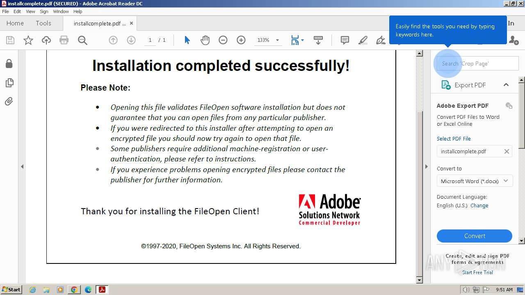Launch Google Chrome from the taskbar
The width and height of the screenshot is (525, 295).
click(x=74, y=290)
